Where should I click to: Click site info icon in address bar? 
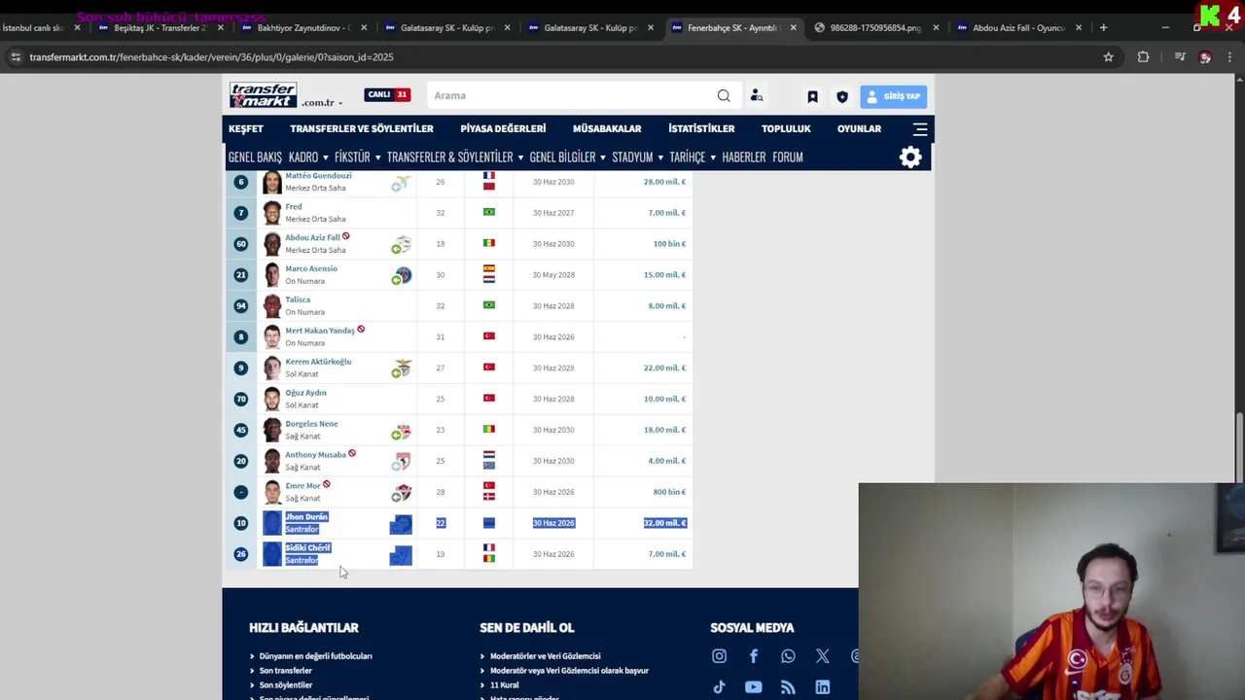(x=16, y=57)
